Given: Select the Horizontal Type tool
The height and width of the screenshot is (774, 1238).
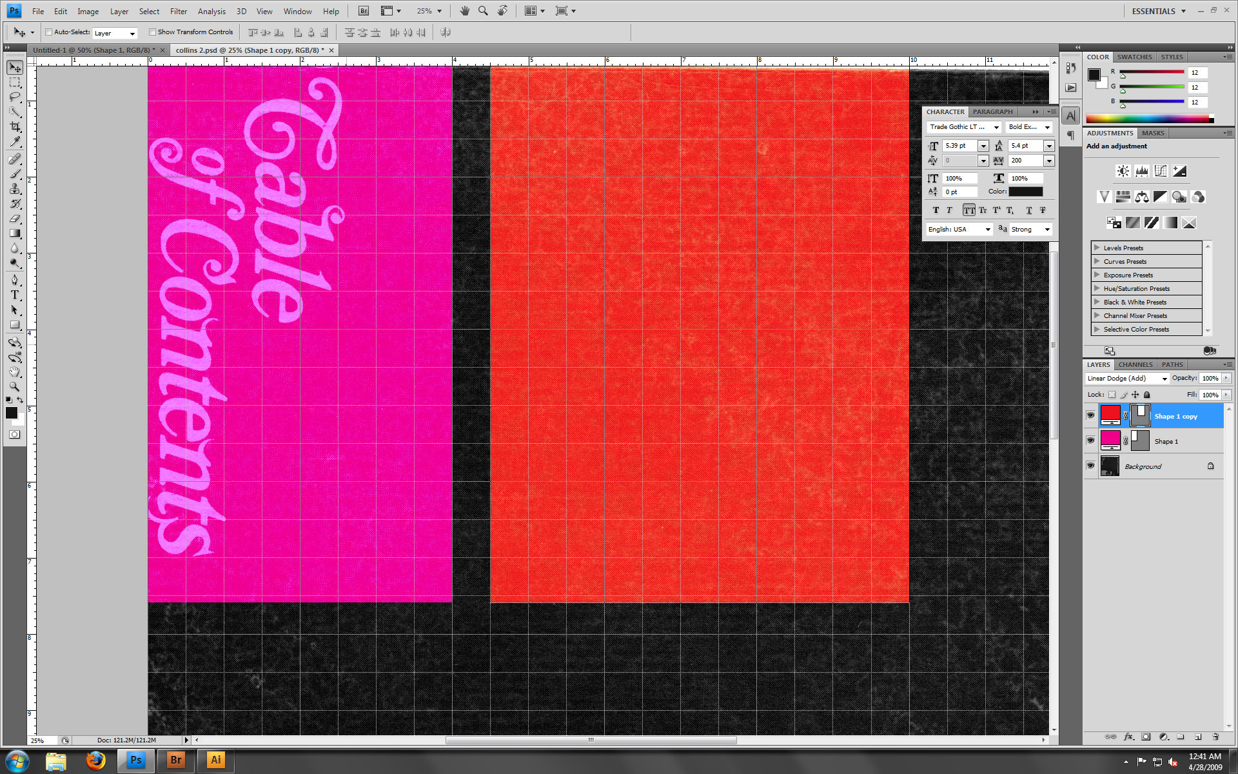Looking at the screenshot, I should pos(15,295).
